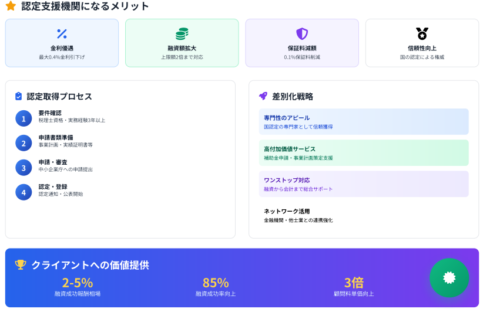Click 税理士資格・実務経験3年以上 description
483x309 pixels.
(x=72, y=121)
